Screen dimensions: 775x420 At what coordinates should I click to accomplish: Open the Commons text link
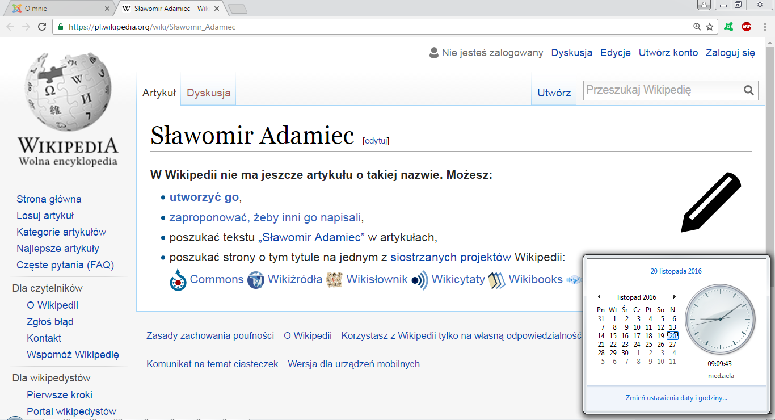click(217, 279)
